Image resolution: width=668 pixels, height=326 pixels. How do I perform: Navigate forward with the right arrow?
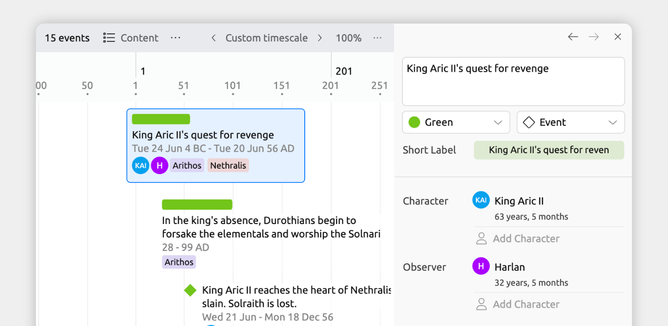coord(594,37)
